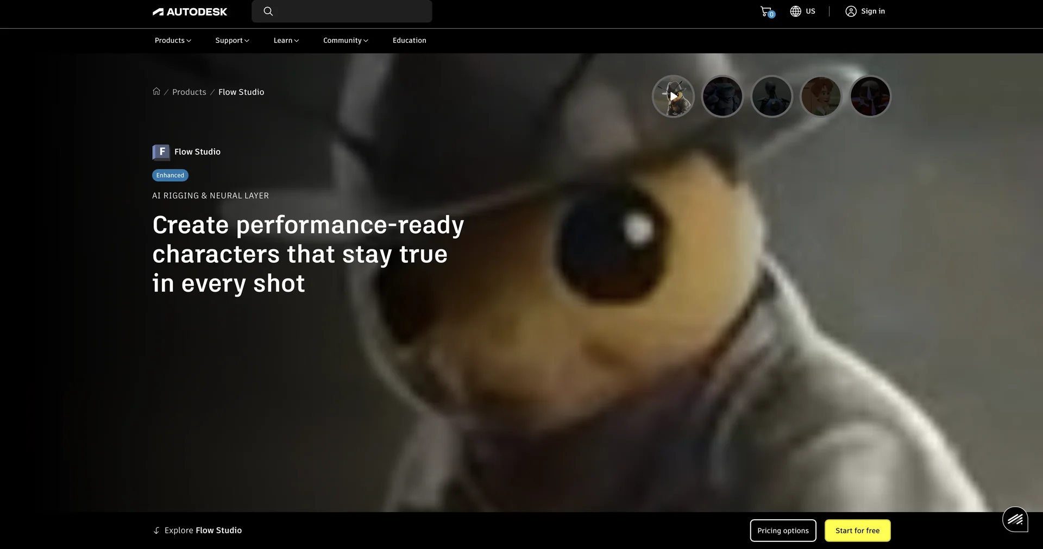Open the striped chat assistant icon
The width and height of the screenshot is (1043, 549).
(1015, 520)
